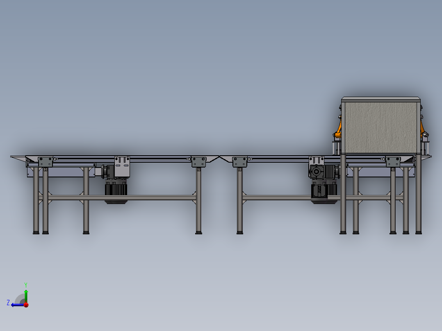Select the large gray enclosure box

point(381,126)
